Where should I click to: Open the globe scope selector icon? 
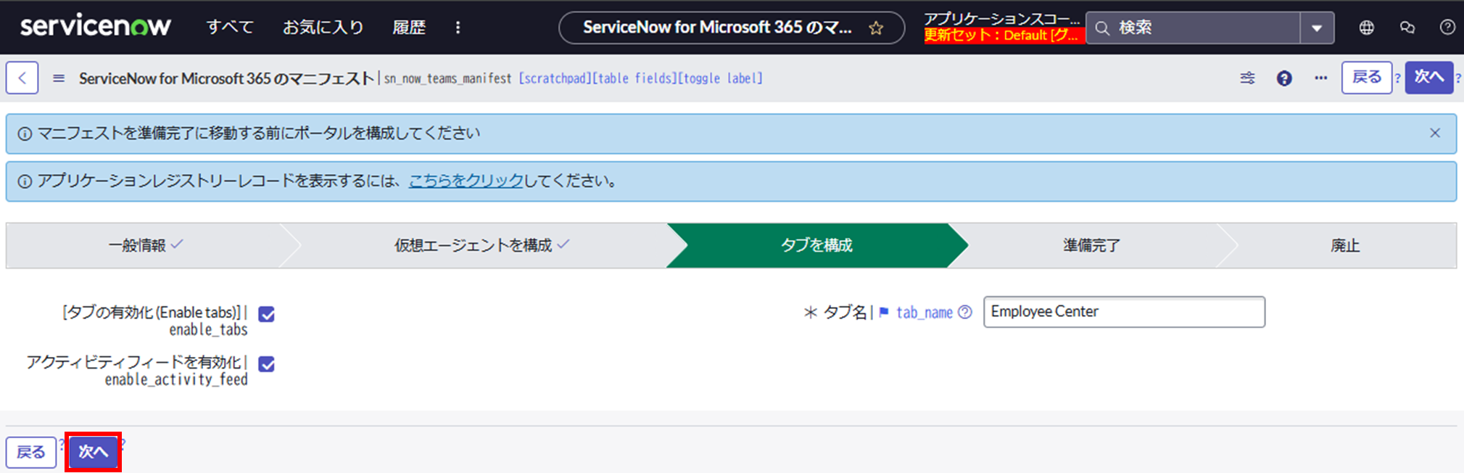pyautogui.click(x=1366, y=28)
